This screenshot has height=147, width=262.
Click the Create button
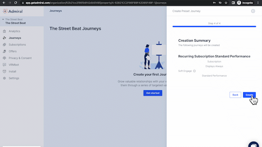[249, 95]
